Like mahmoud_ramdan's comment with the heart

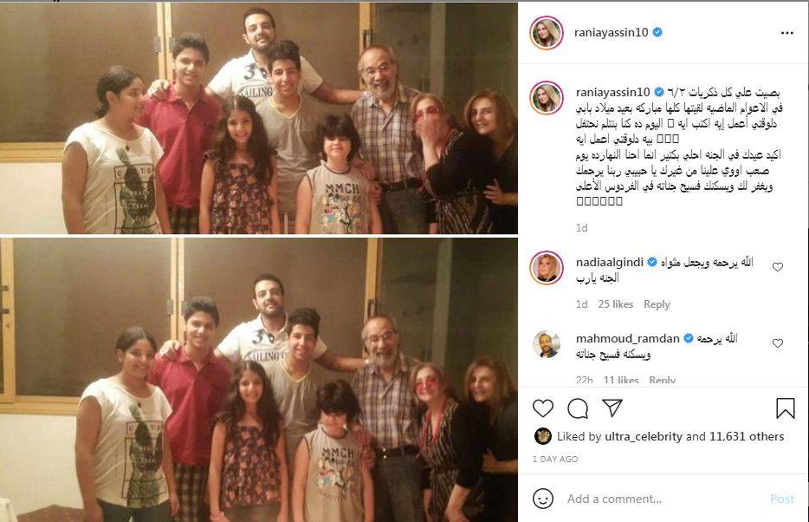pos(778,343)
